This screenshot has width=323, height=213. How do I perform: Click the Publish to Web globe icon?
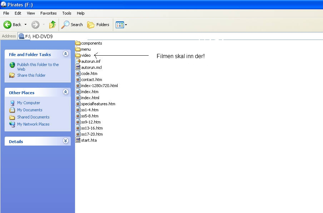(x=12, y=65)
